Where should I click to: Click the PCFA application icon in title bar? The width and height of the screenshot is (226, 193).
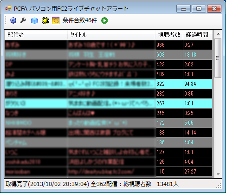click(8, 8)
